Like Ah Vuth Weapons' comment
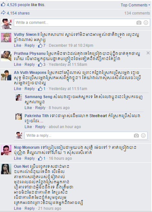This screenshot has height=212, width=152. (17, 89)
